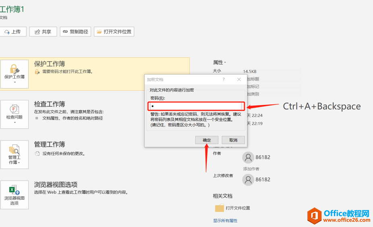Open the 保护工作簿 protect workbook dropdown
373x227 pixels.
tap(15, 74)
